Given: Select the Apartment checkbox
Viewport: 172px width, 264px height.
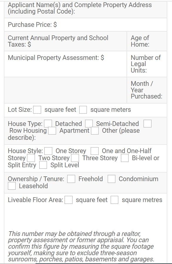Looking at the screenshot, I should [52, 131].
